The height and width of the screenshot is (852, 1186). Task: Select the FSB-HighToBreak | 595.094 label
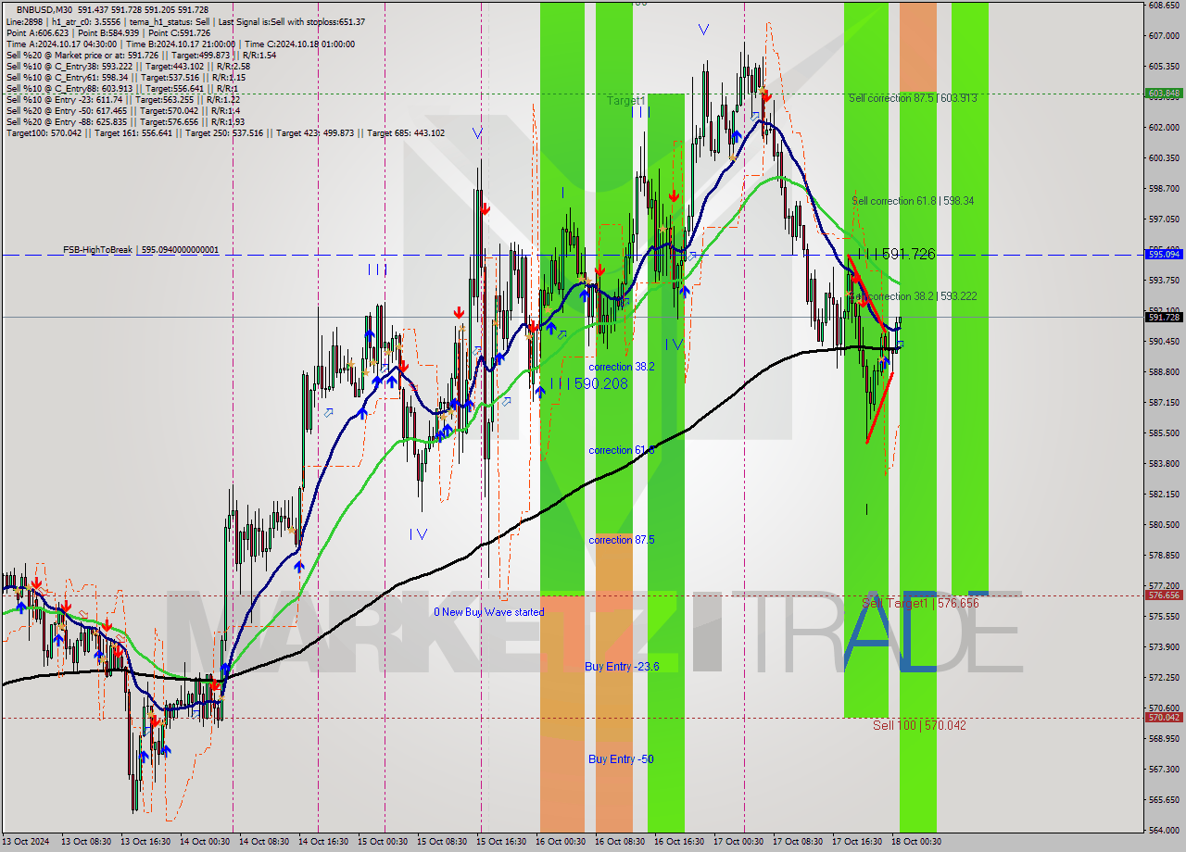pyautogui.click(x=141, y=250)
